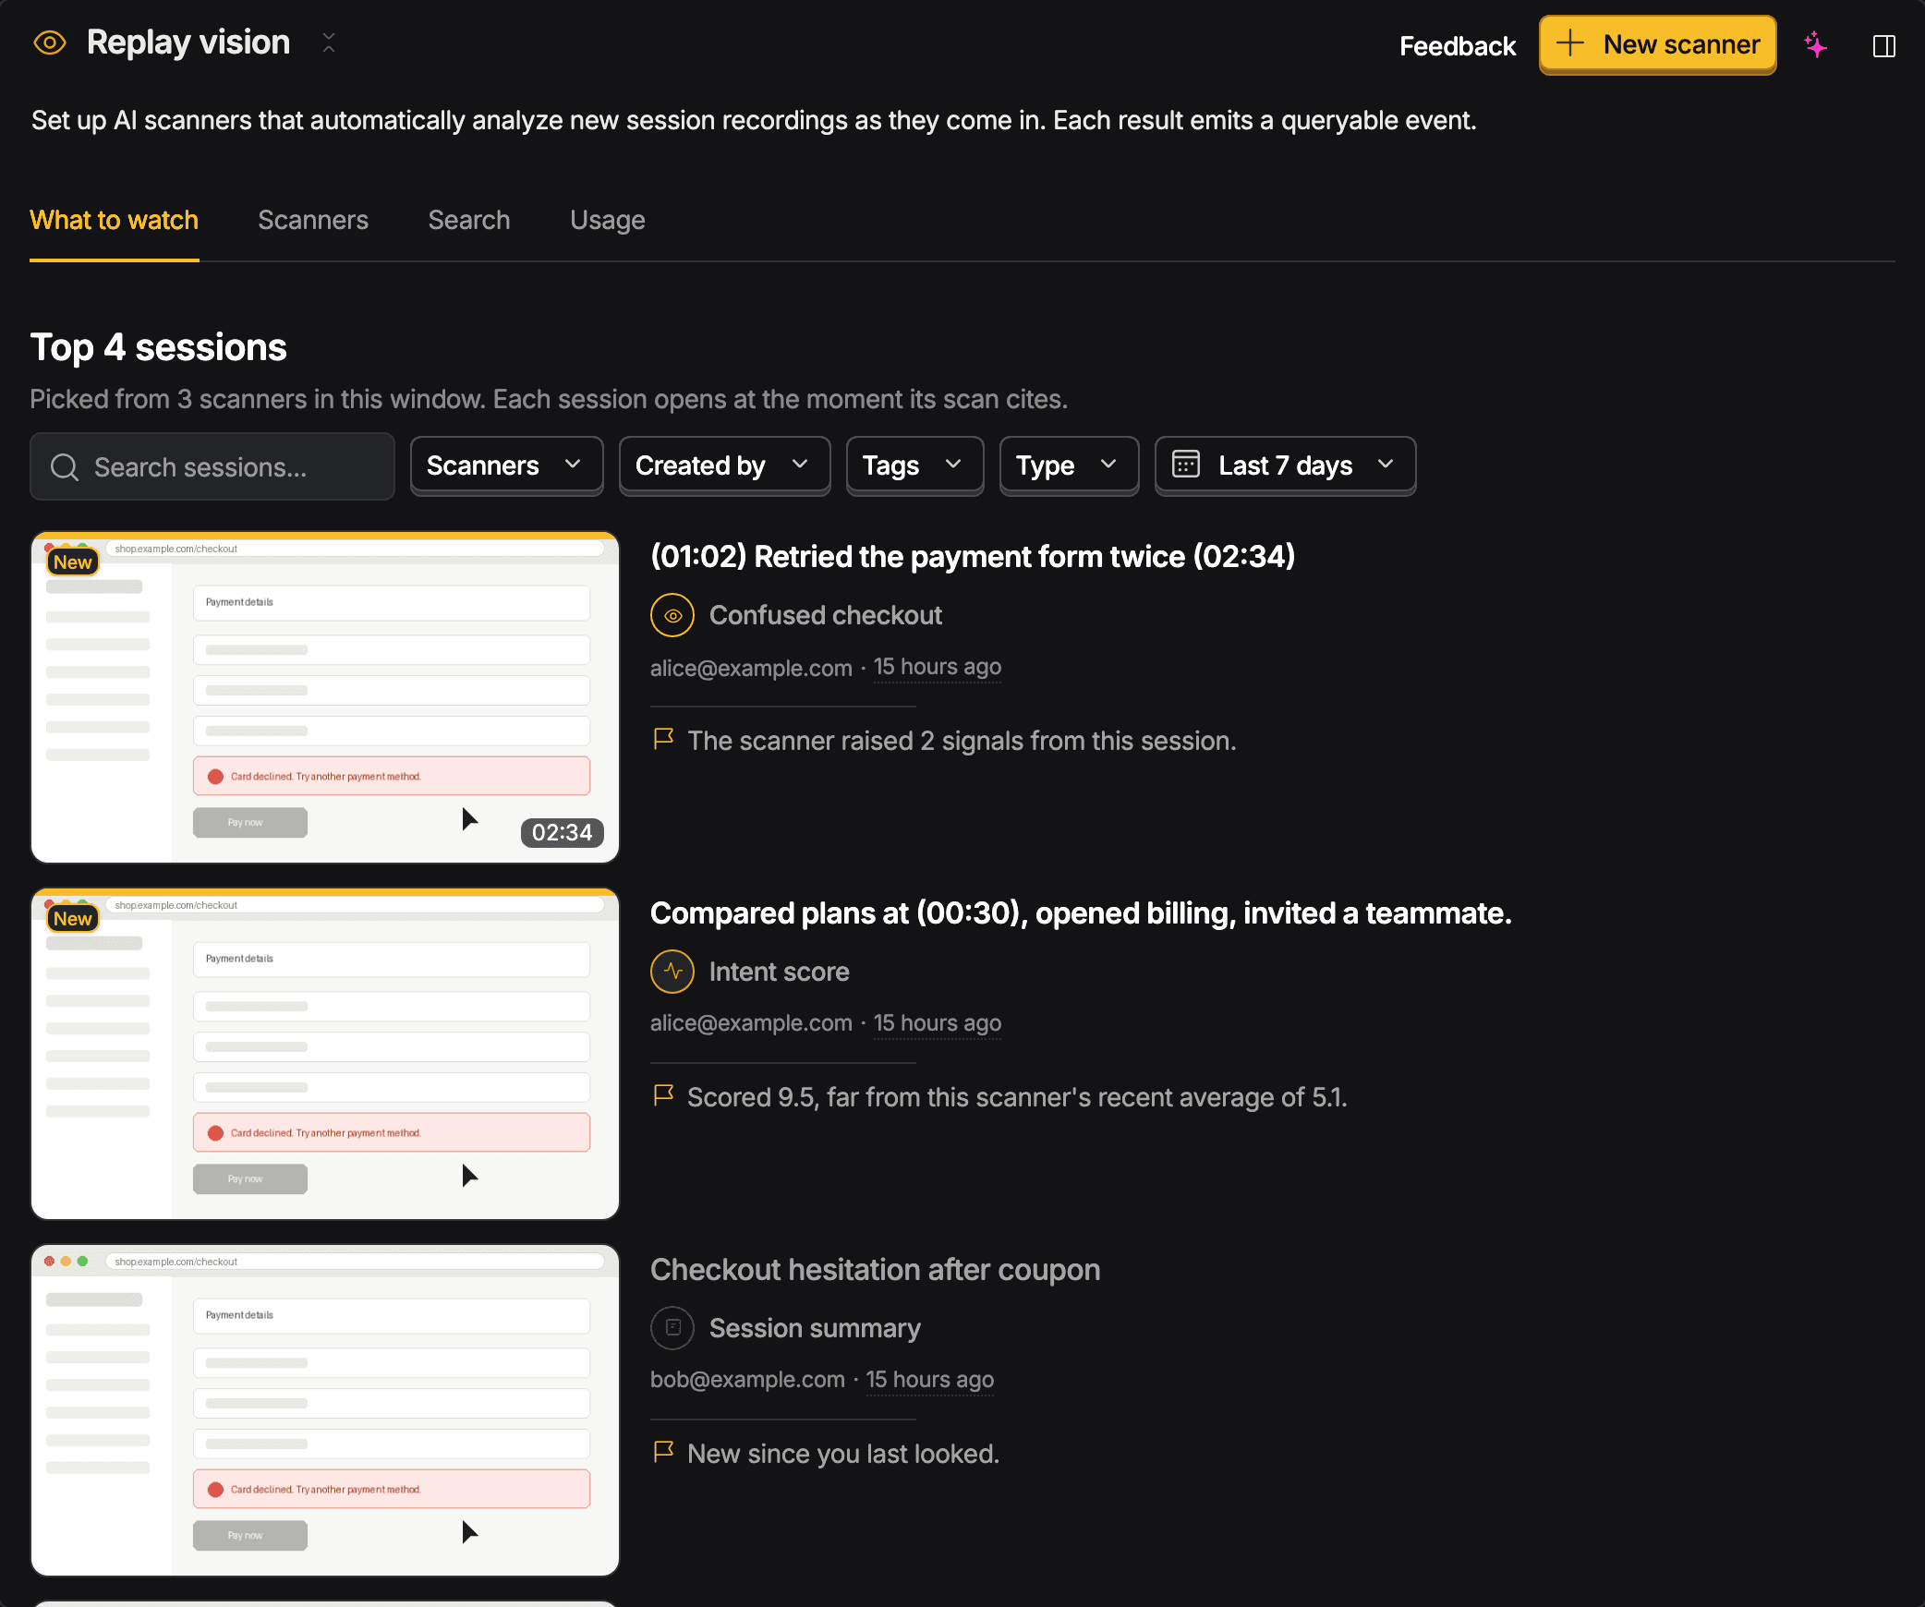Open the Type filter dropdown
The height and width of the screenshot is (1607, 1925).
[x=1069, y=465]
